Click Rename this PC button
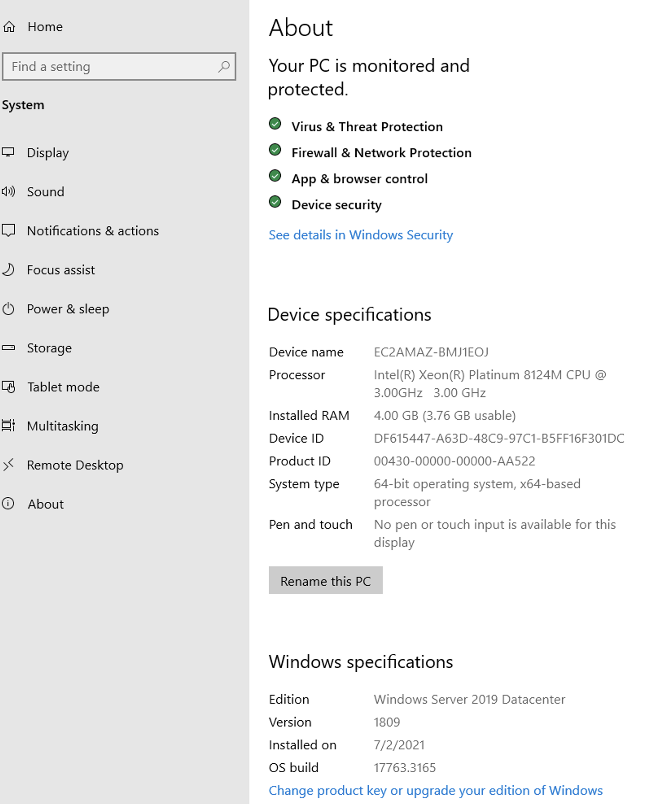 coord(325,580)
